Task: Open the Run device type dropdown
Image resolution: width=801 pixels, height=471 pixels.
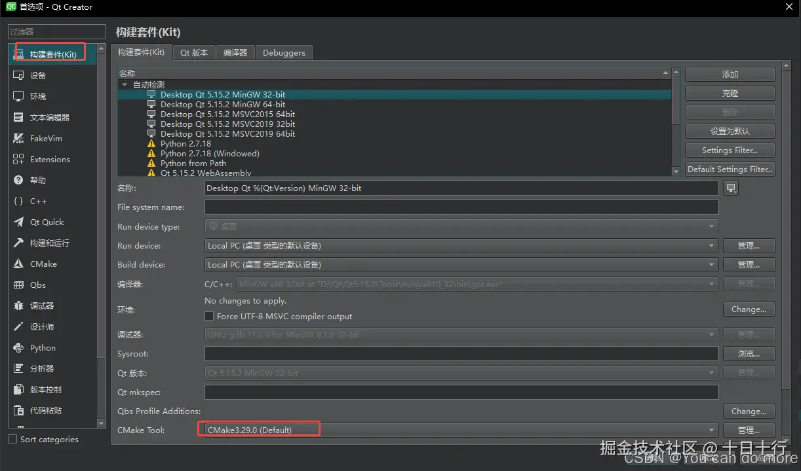Action: click(461, 226)
